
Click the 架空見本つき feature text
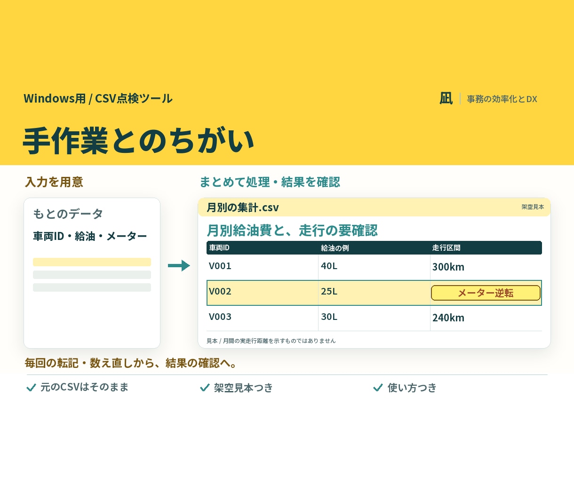(x=243, y=388)
